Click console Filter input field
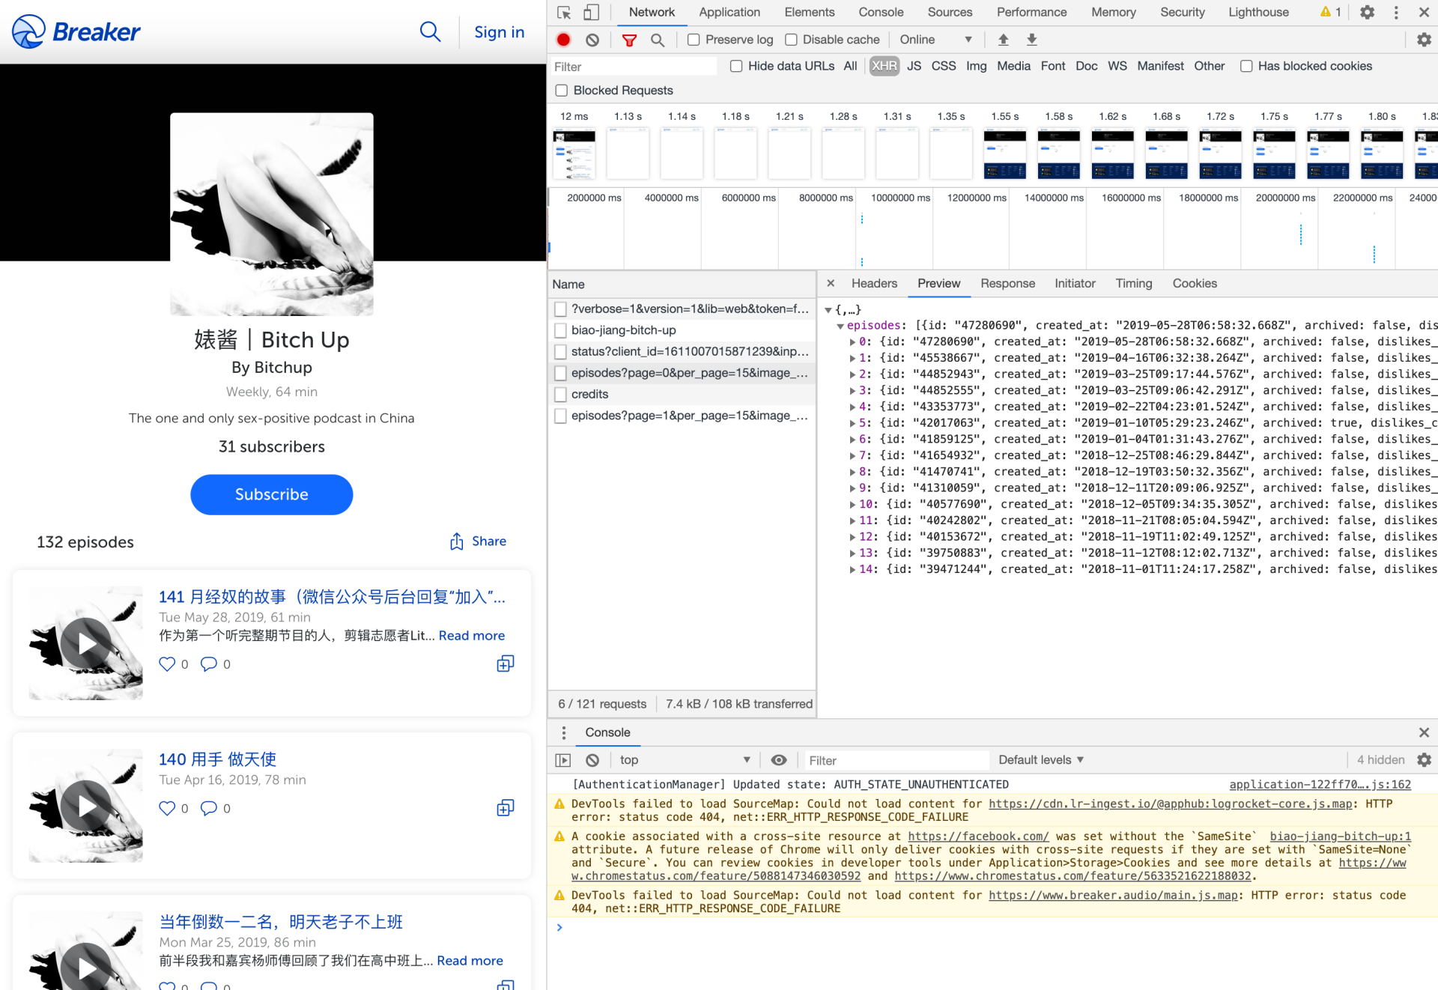The width and height of the screenshot is (1438, 990). [x=897, y=760]
